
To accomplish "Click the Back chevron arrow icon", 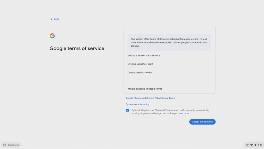I will coord(51,19).
